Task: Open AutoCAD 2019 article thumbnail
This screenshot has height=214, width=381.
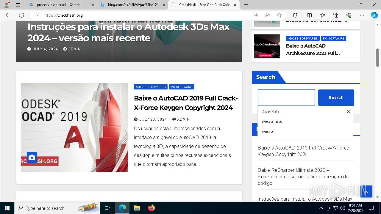Action: 74,128
